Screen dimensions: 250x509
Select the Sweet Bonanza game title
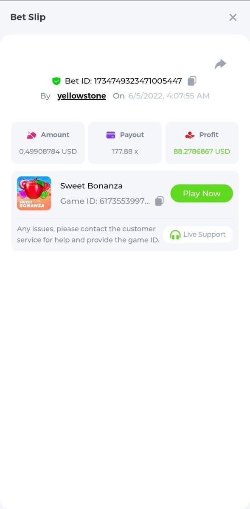coord(91,186)
